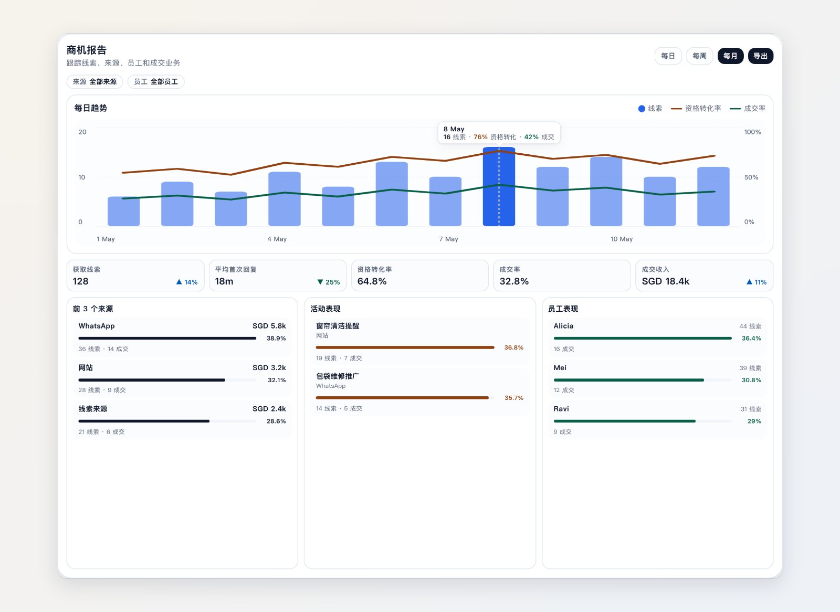Screen dimensions: 840x612
Task: Open the 来源 全部来源 filter dropdown
Action: pos(95,82)
